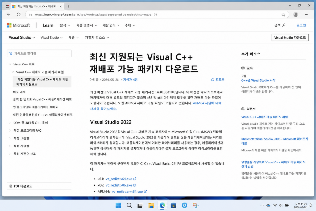Open the 제품 설명서 dropdown
316x211 pixels.
click(86, 25)
